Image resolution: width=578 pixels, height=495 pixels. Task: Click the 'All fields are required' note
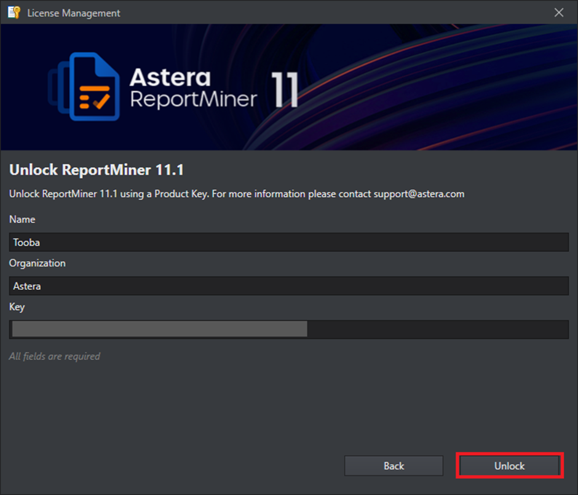click(55, 356)
